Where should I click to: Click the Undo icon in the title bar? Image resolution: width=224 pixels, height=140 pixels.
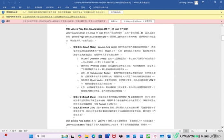[9, 3]
